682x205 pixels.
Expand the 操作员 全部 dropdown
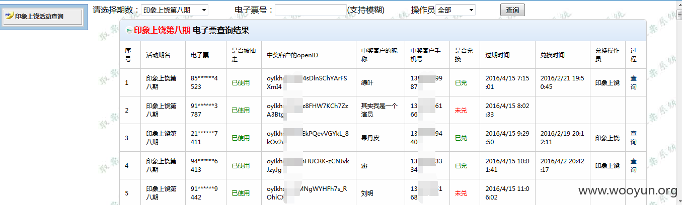(456, 10)
